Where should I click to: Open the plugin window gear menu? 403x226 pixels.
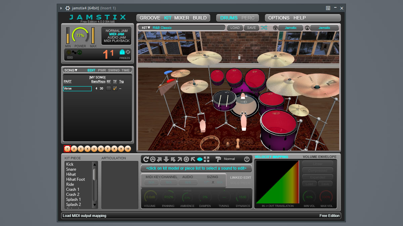coord(68,8)
